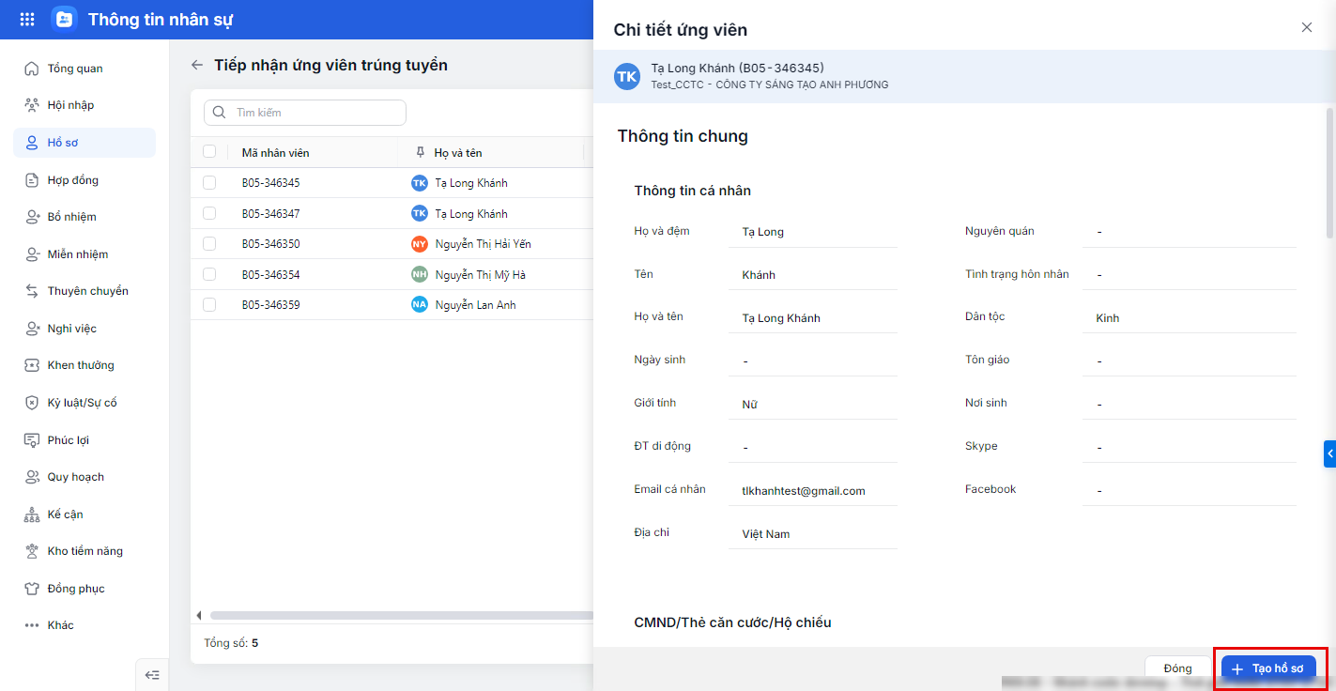Focus the Tìm kiếm search field

[305, 113]
